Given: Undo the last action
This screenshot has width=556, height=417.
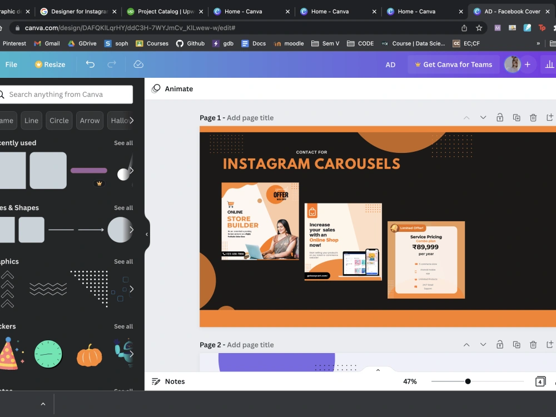Looking at the screenshot, I should point(90,64).
